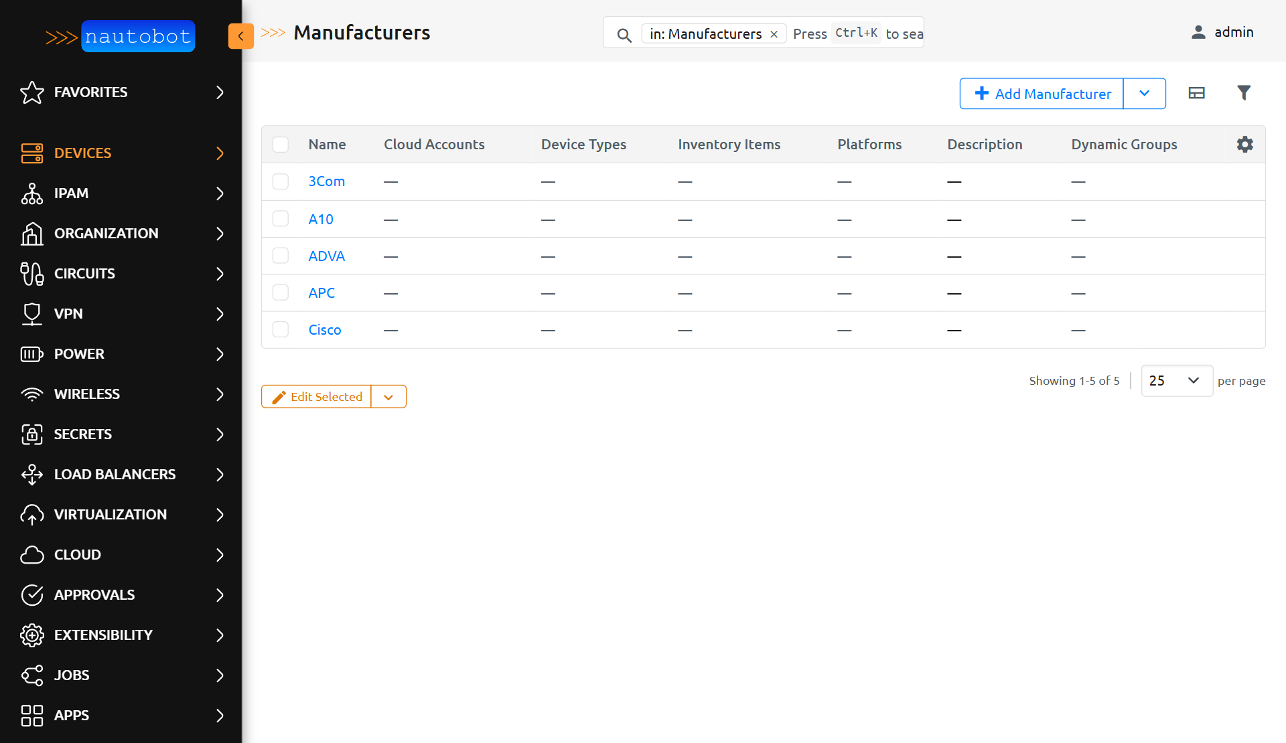
Task: Click the Cloud icon in sidebar
Action: tap(31, 555)
